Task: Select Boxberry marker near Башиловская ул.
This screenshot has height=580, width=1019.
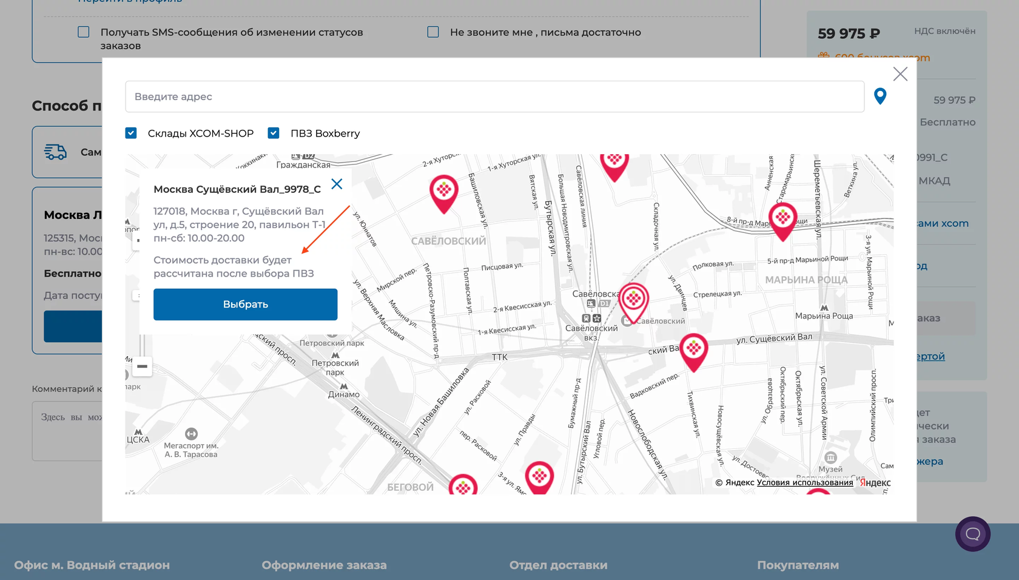Action: pyautogui.click(x=444, y=194)
